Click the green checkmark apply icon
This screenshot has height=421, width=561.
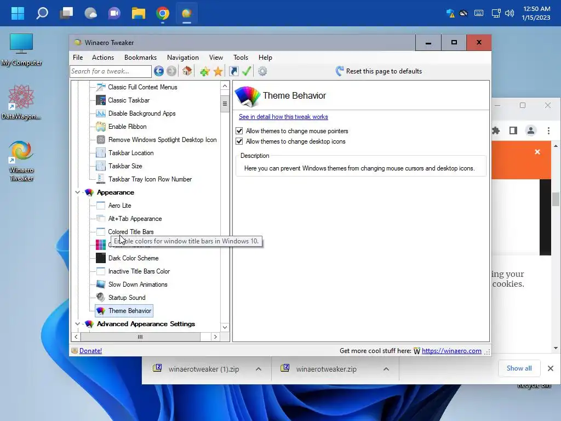point(247,71)
